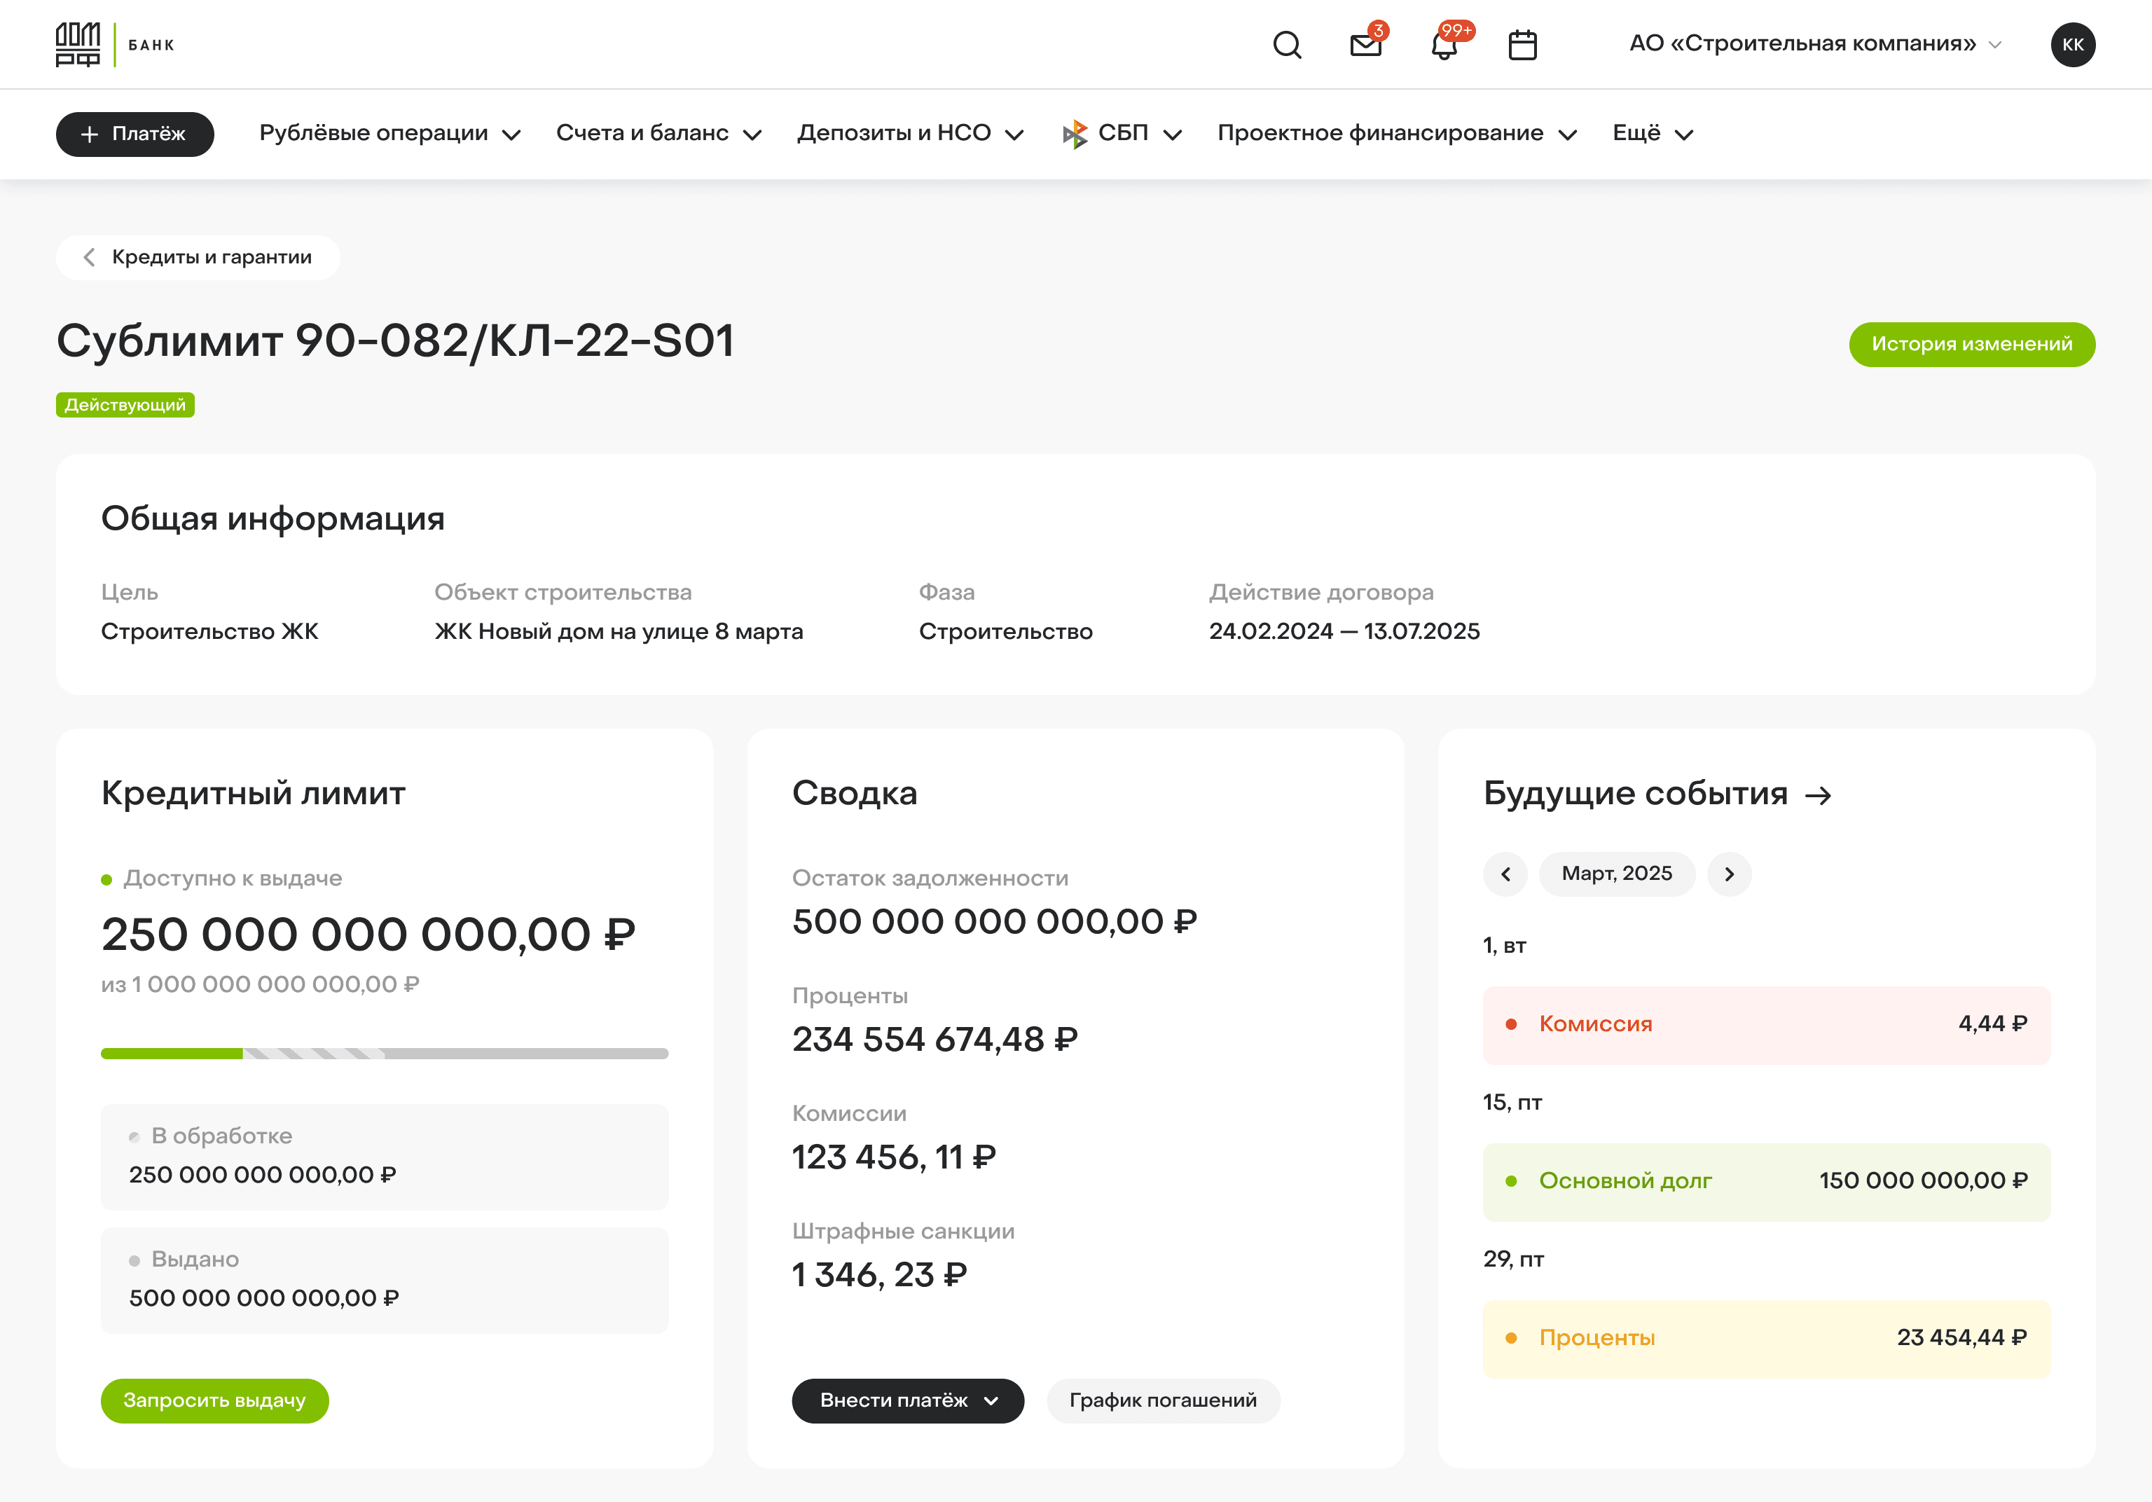Click the credit limit progress bar
This screenshot has height=1502, width=2152.
pyautogui.click(x=385, y=1053)
